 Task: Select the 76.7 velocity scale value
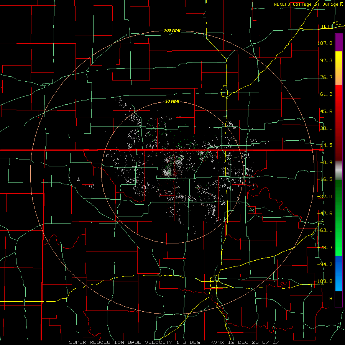point(326,77)
